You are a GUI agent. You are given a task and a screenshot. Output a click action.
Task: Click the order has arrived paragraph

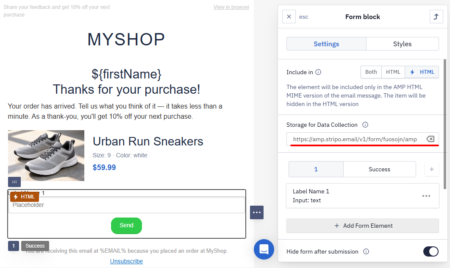(x=115, y=111)
